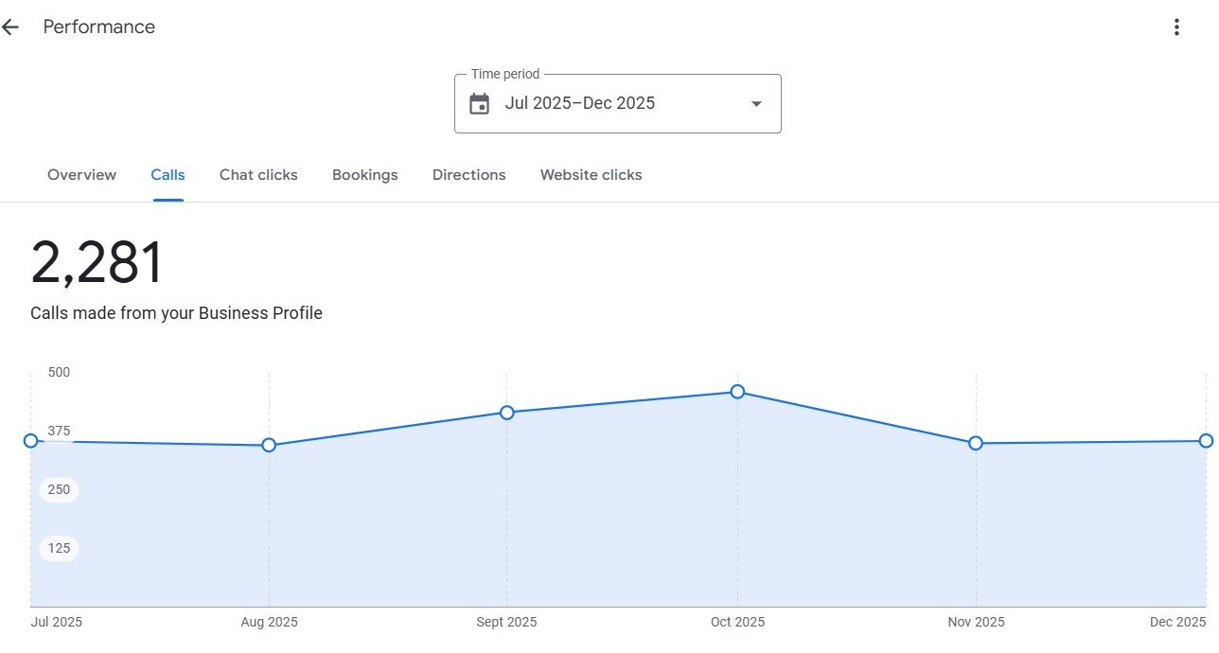Viewport: 1219px width, 653px height.
Task: Click the Sept 2025 data point marker
Action: (506, 413)
